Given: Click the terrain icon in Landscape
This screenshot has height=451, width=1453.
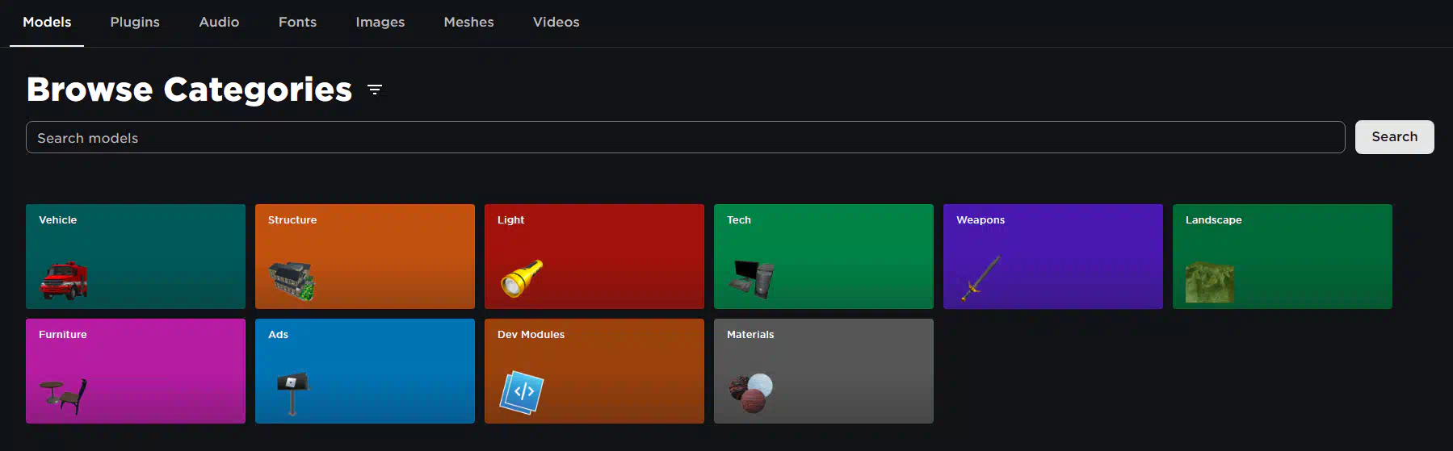Looking at the screenshot, I should (x=1209, y=282).
